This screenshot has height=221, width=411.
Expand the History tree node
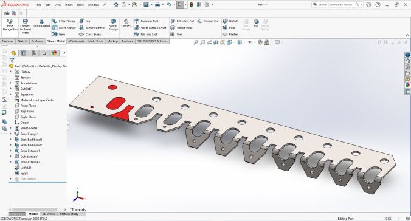click(x=11, y=72)
